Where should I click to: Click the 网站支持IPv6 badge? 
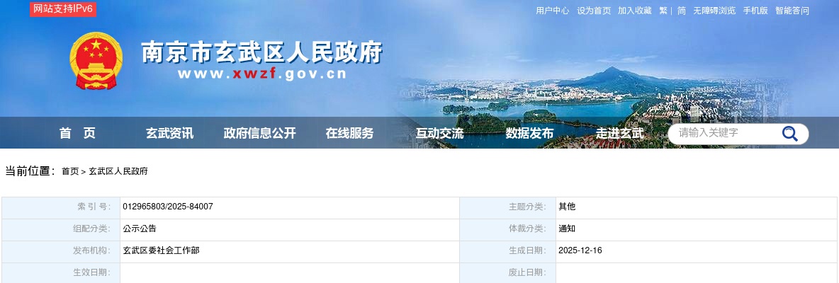tap(63, 9)
